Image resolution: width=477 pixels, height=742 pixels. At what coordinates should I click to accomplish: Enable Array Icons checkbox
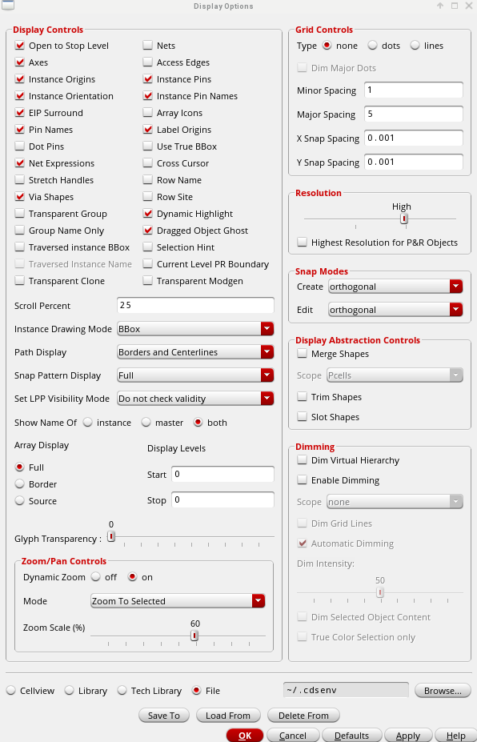[x=147, y=113]
